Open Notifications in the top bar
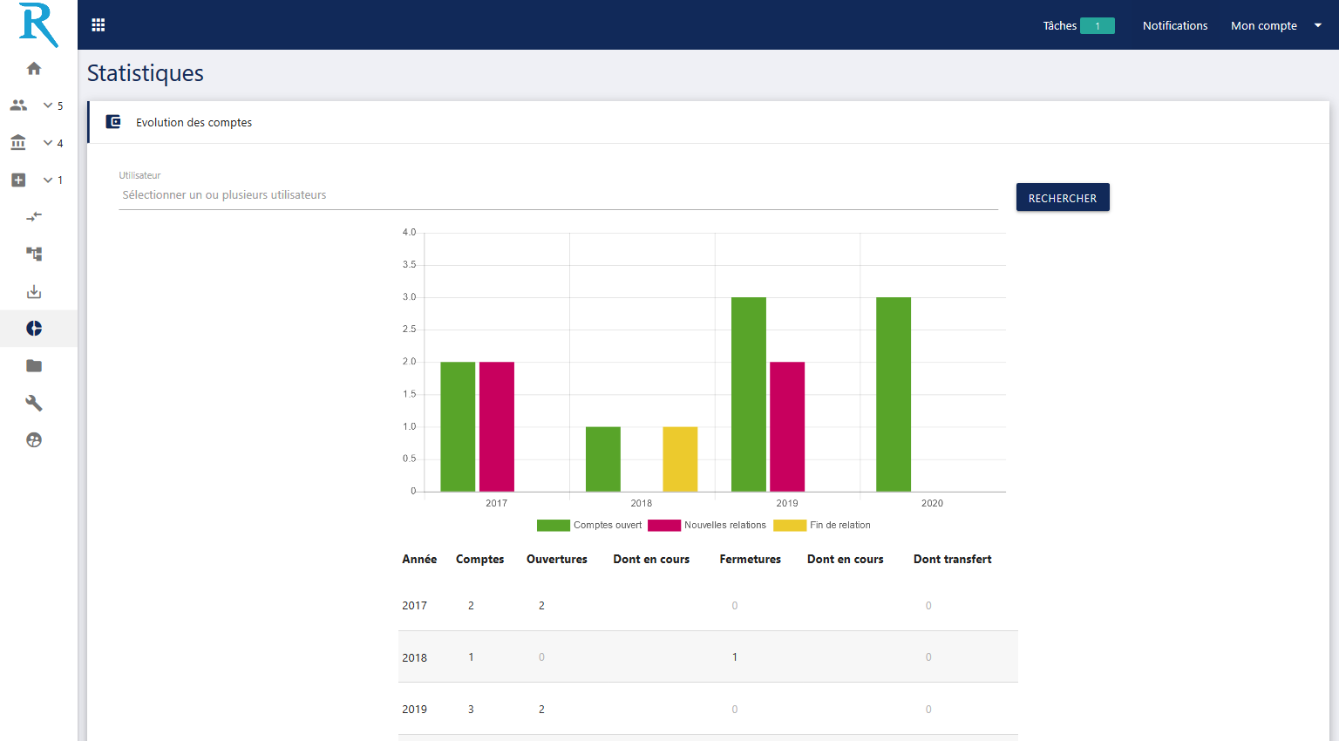This screenshot has height=741, width=1339. coord(1175,25)
